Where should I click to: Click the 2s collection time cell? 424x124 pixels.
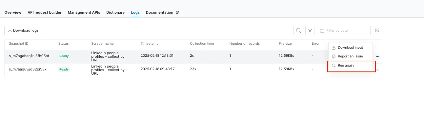point(192,56)
